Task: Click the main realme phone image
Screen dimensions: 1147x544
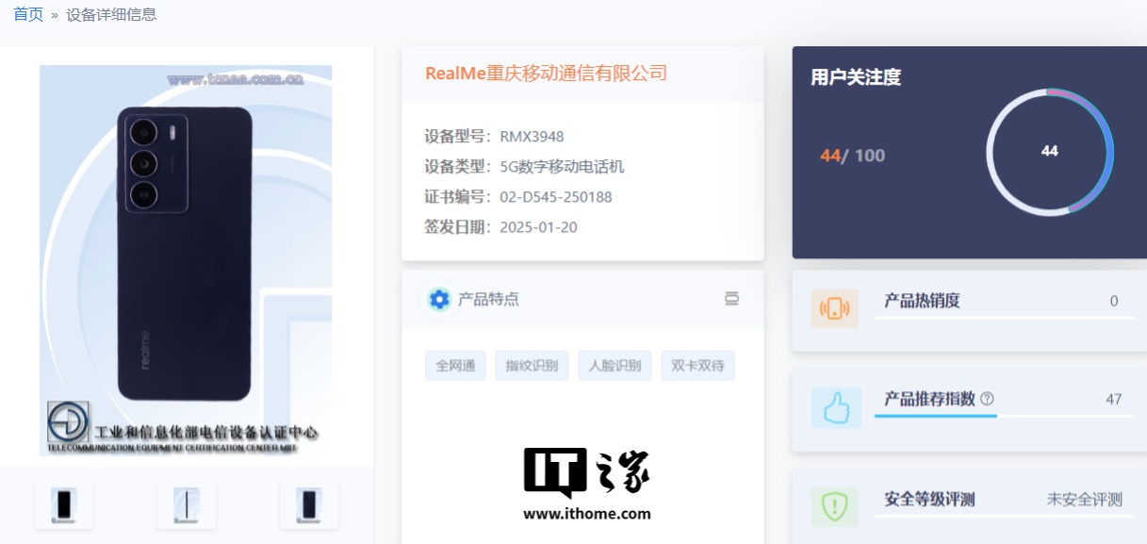Action: pos(186,255)
